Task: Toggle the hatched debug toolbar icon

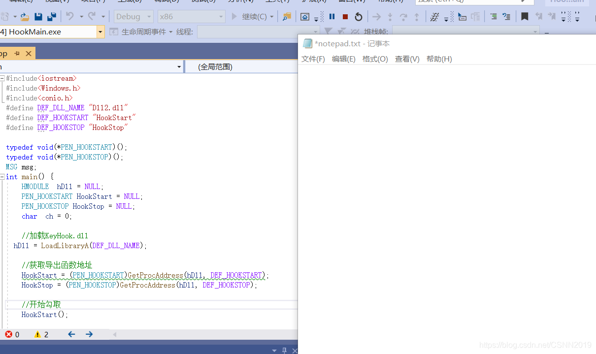Action: [x=434, y=17]
